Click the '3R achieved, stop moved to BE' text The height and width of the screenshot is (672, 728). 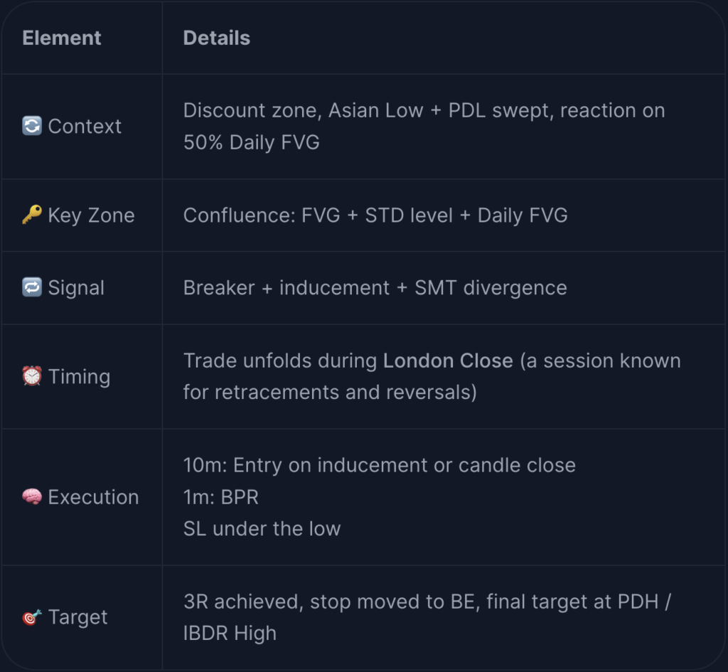click(331, 602)
